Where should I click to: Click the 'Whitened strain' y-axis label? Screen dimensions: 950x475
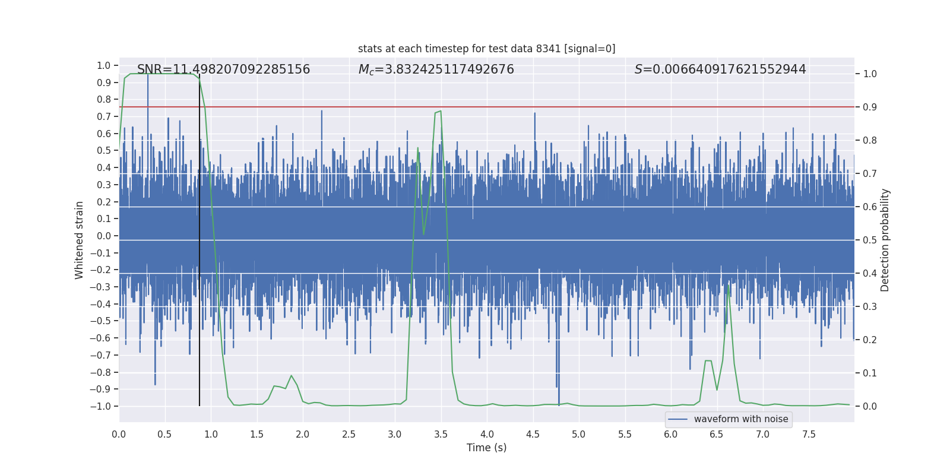click(80, 240)
